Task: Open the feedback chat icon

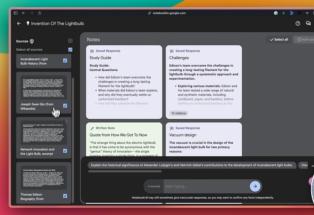Action: pyautogui.click(x=308, y=23)
